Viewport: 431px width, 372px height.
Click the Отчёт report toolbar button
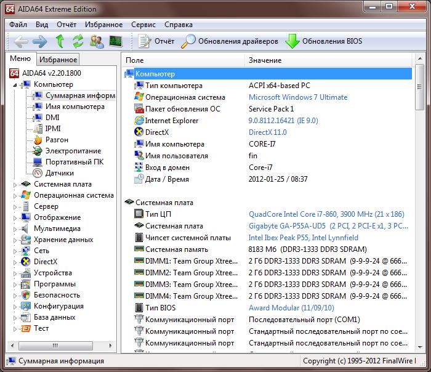pos(156,41)
